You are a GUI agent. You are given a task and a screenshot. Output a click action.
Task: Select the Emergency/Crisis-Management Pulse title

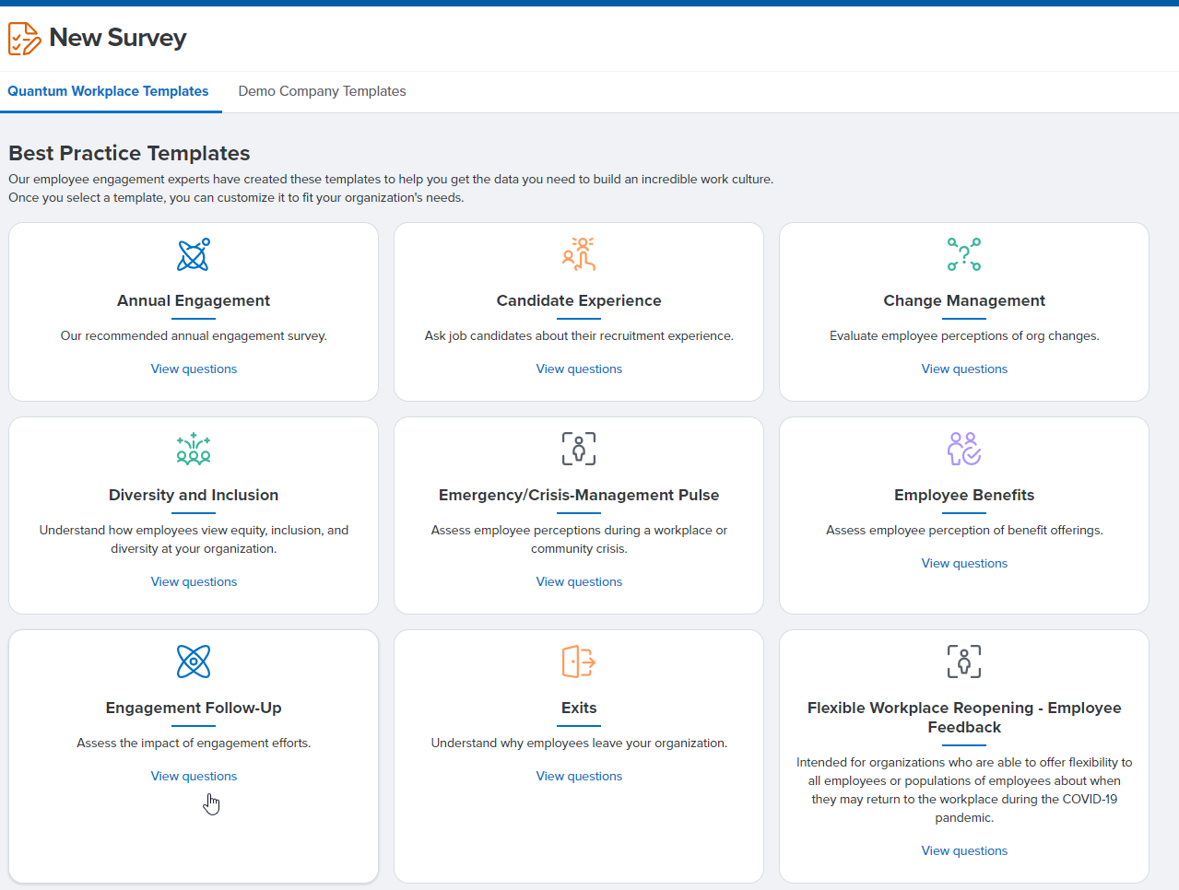click(579, 495)
